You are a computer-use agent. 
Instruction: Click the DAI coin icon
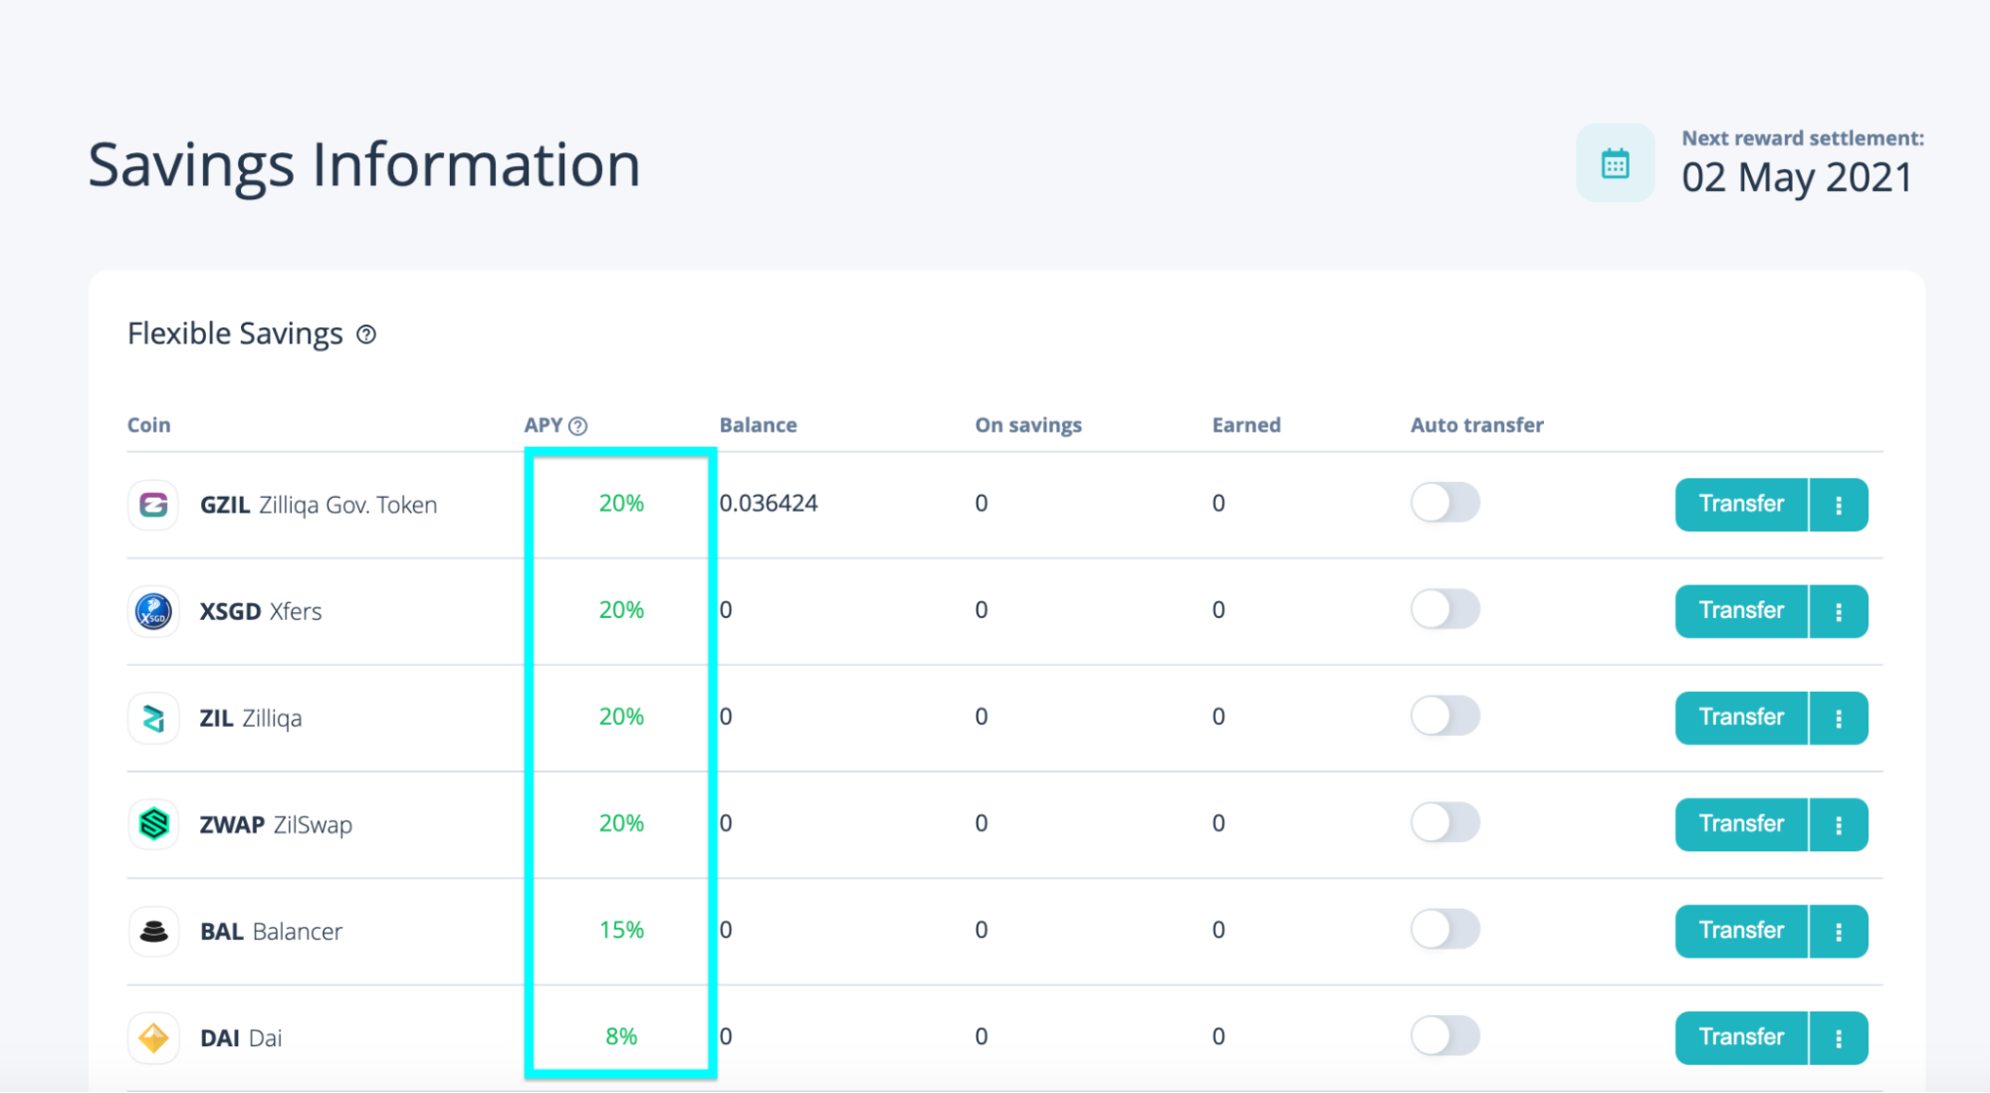[x=153, y=1038]
